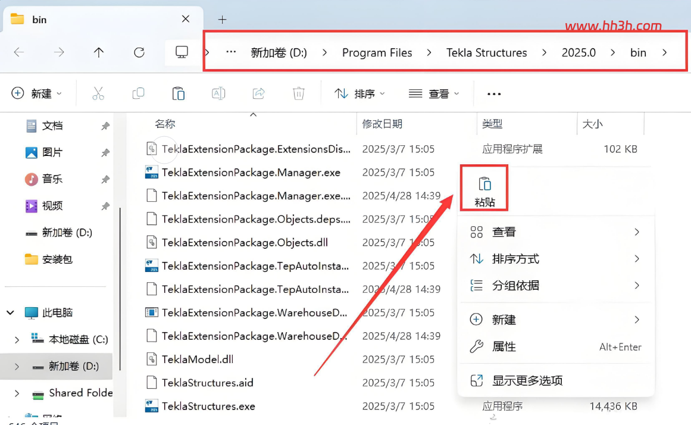Select the TeklaStructures.exe file
This screenshot has width=691, height=425.
208,406
